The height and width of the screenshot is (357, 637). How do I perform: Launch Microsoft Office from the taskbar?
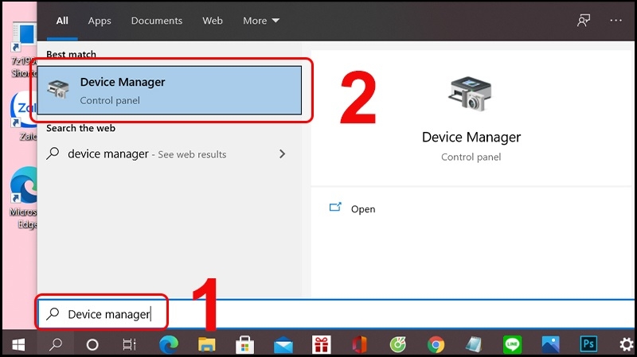[x=359, y=345]
